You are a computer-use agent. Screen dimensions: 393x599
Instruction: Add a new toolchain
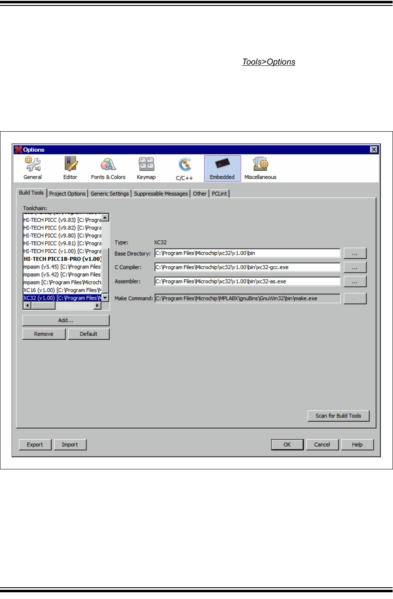click(x=65, y=320)
